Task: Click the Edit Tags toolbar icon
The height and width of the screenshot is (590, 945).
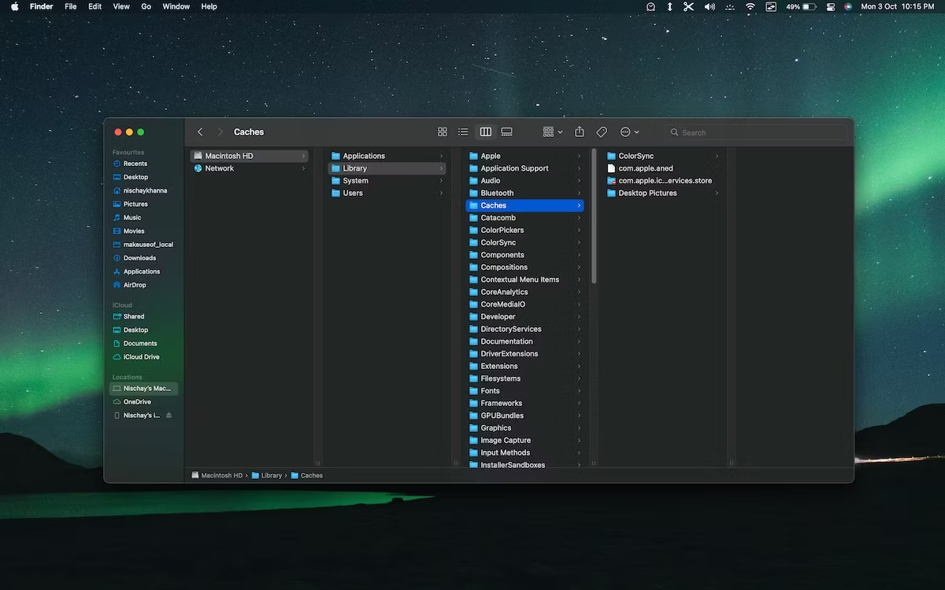Action: (602, 132)
